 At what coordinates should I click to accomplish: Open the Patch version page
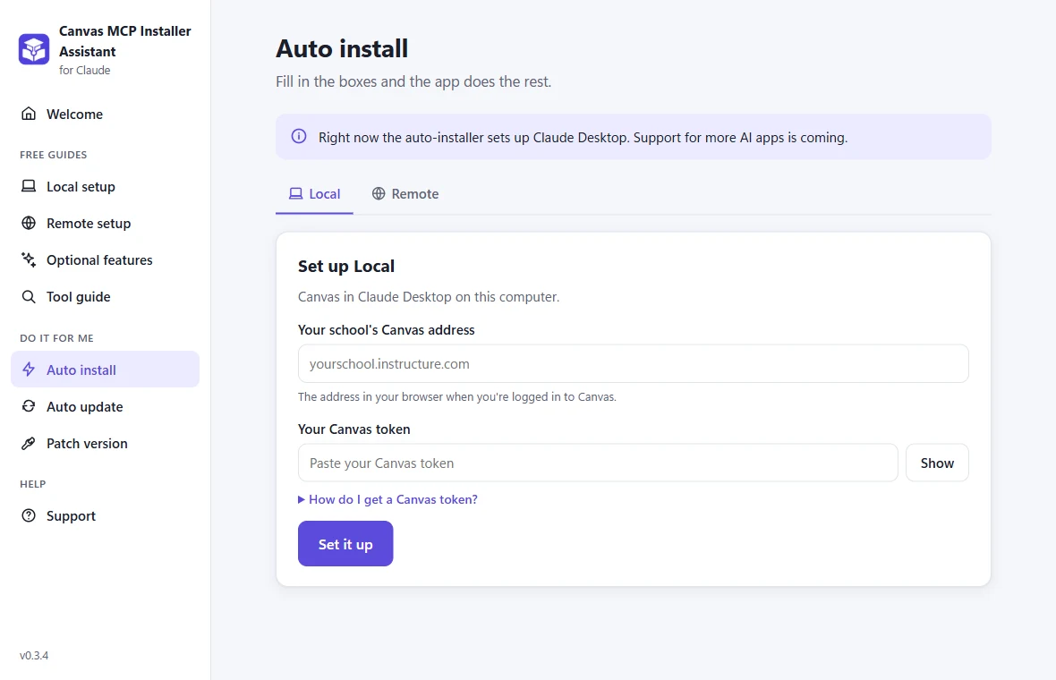click(105, 443)
